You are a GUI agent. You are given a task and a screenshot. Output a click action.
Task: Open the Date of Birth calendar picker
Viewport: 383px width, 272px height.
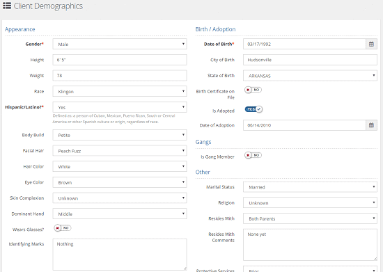point(371,44)
